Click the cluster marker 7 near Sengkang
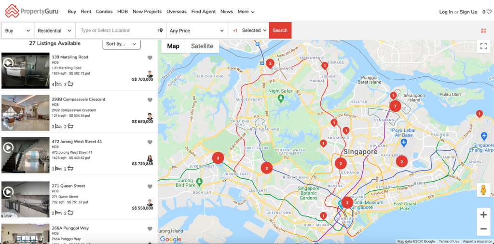This screenshot has width=494, height=244. pos(395,106)
